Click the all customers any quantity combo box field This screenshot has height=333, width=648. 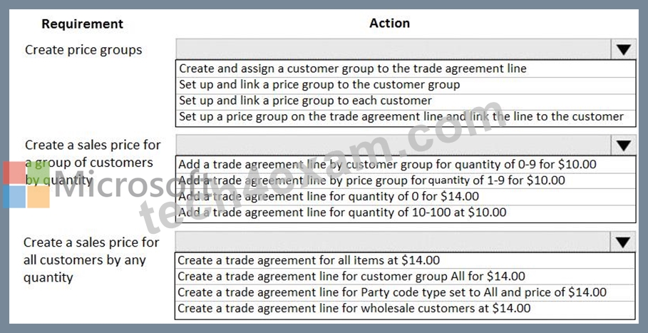pyautogui.click(x=393, y=242)
